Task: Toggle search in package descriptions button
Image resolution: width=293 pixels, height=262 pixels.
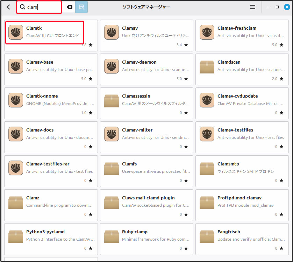Action: coord(81,7)
